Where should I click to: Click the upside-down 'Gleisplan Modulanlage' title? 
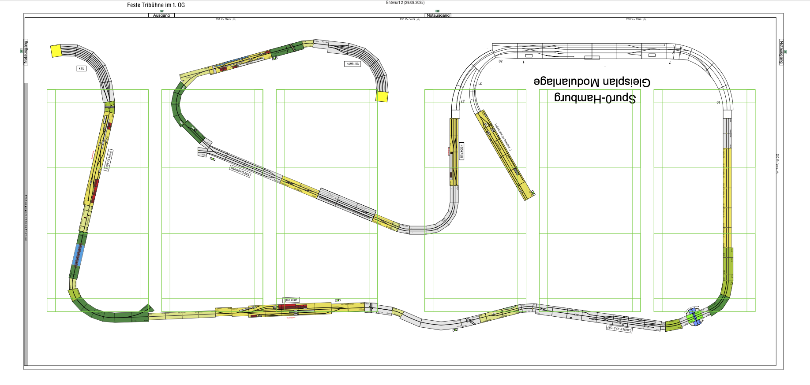(x=592, y=82)
